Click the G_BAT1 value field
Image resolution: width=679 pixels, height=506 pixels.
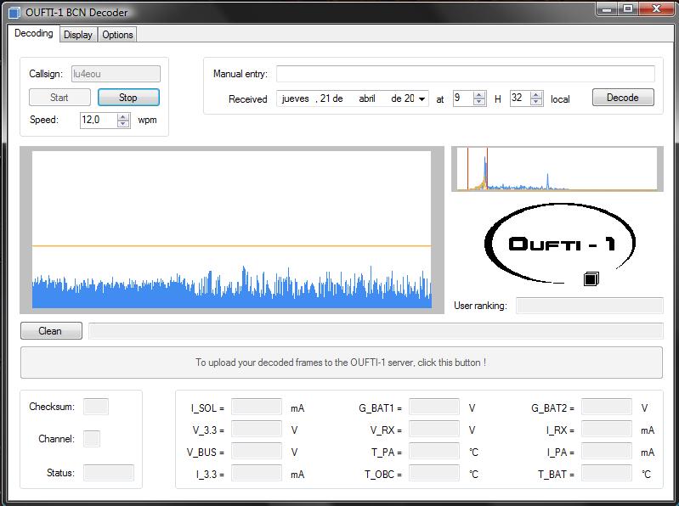click(x=434, y=407)
